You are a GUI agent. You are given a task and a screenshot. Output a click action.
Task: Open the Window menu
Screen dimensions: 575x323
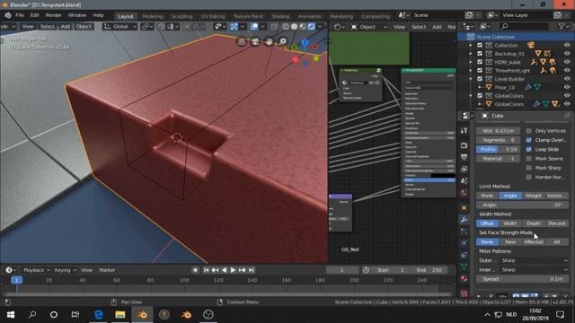77,15
